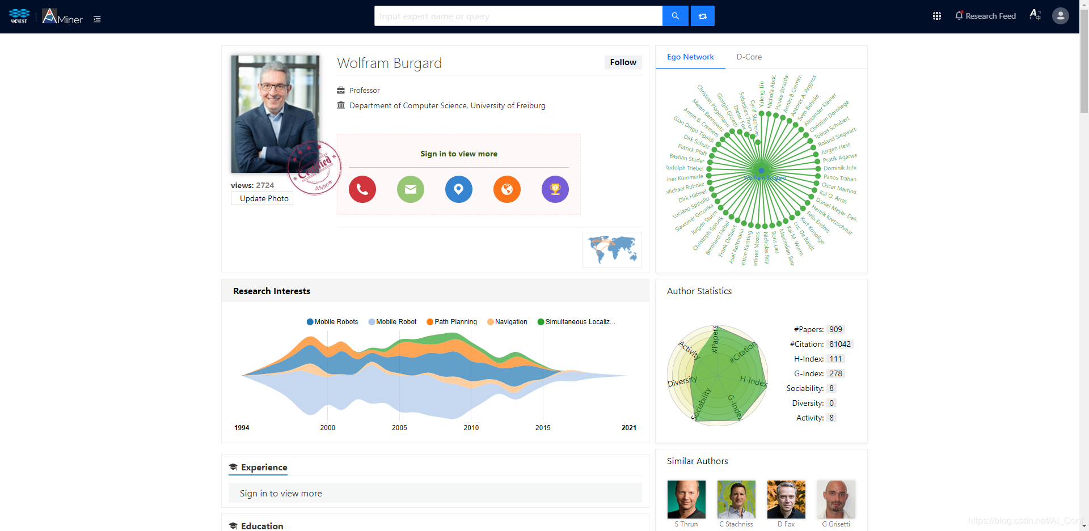Toggle Path Planning legend item

pos(452,322)
